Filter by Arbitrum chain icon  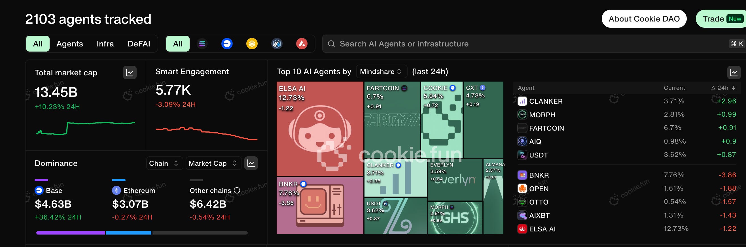pos(277,44)
